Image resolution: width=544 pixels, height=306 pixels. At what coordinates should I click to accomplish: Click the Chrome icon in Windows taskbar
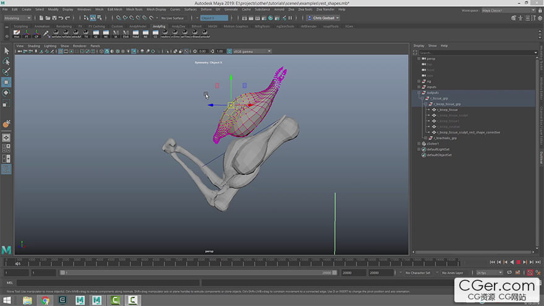tap(45, 300)
